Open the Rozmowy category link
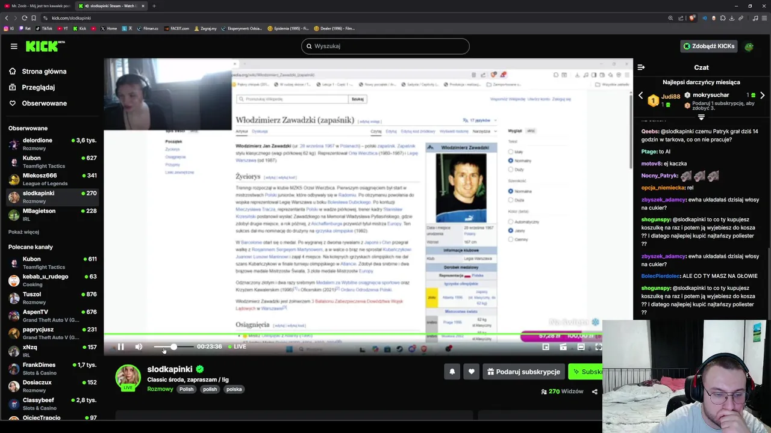Screen dimensions: 771x433 tap(160, 389)
